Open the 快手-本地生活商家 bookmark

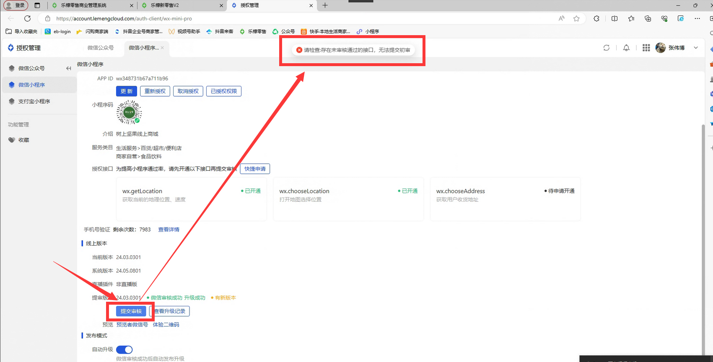[x=326, y=31]
